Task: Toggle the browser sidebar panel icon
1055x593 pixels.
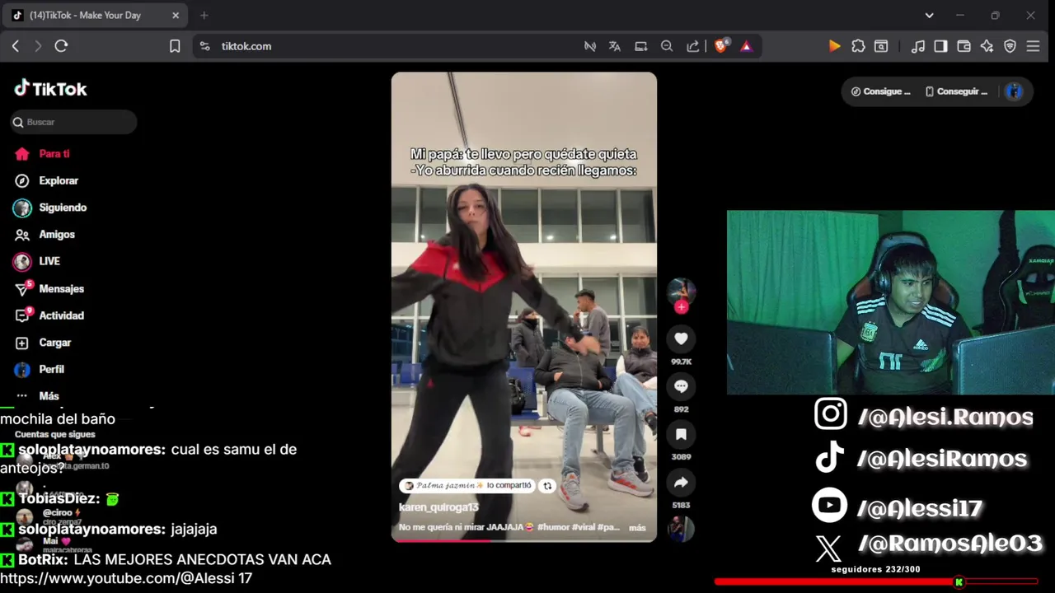Action: pos(940,46)
